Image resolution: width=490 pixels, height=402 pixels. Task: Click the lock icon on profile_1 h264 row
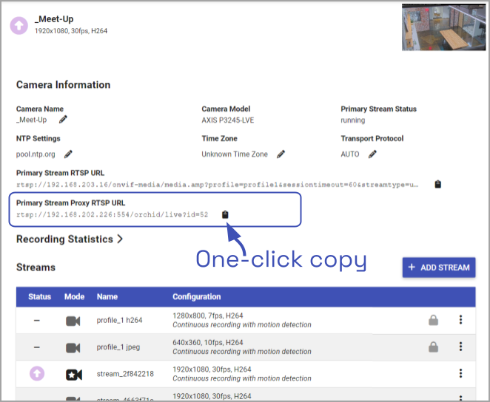tap(433, 320)
